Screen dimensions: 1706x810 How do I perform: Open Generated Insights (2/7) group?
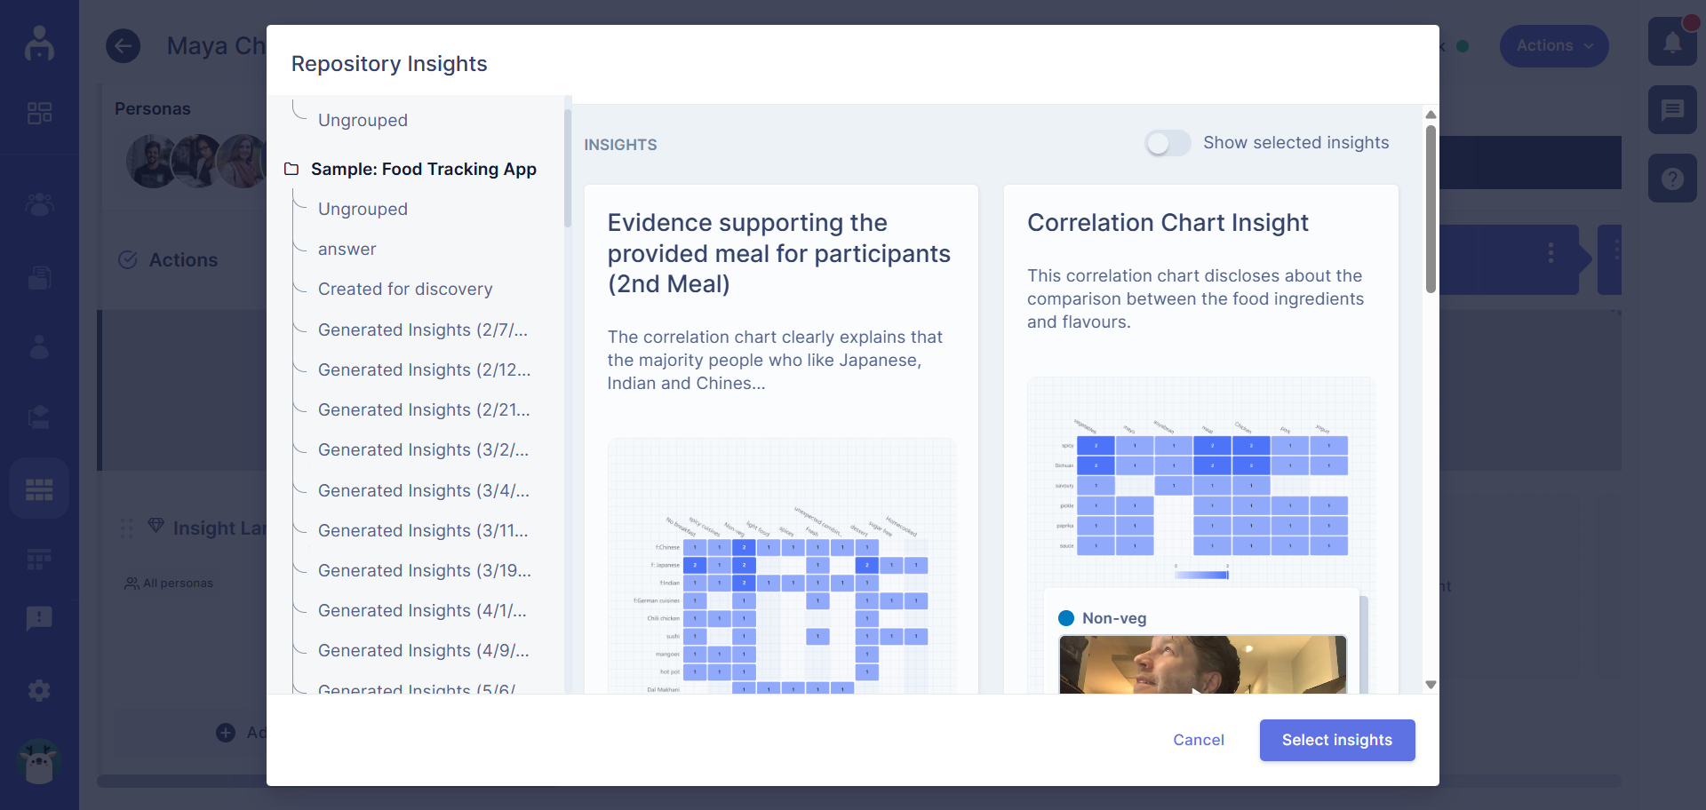pyautogui.click(x=423, y=330)
